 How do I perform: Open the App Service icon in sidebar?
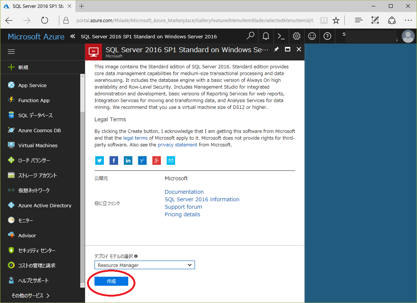point(11,85)
